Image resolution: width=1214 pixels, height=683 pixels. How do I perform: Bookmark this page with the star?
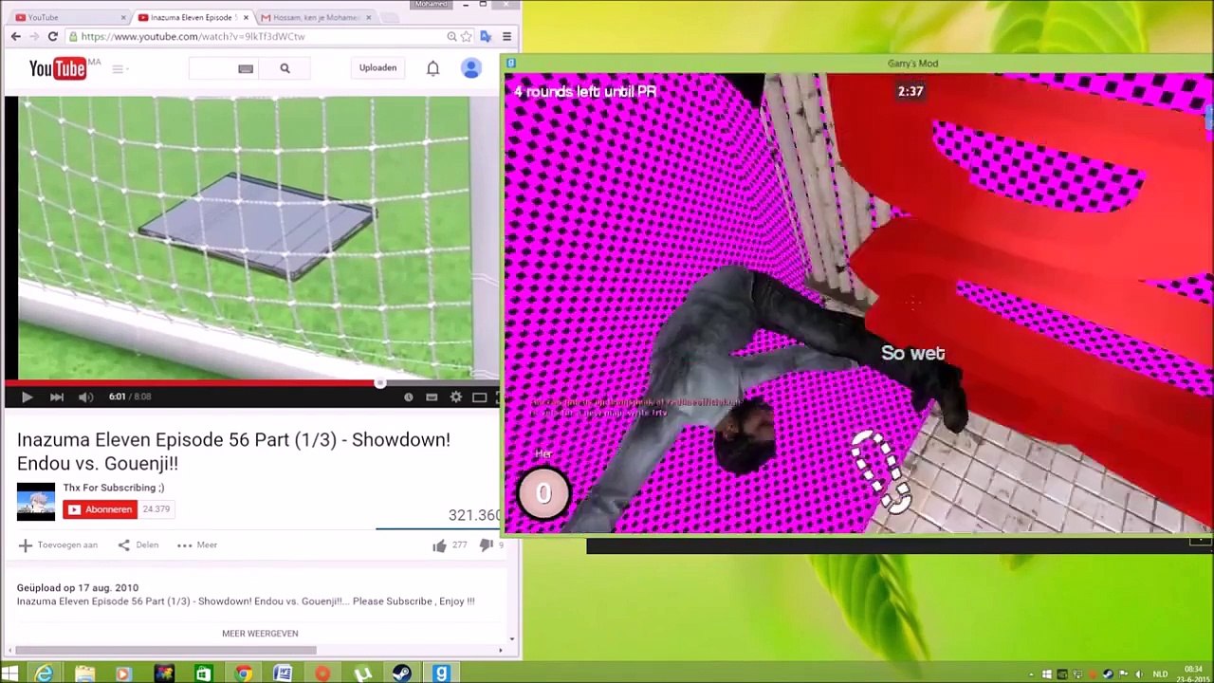pyautogui.click(x=466, y=36)
